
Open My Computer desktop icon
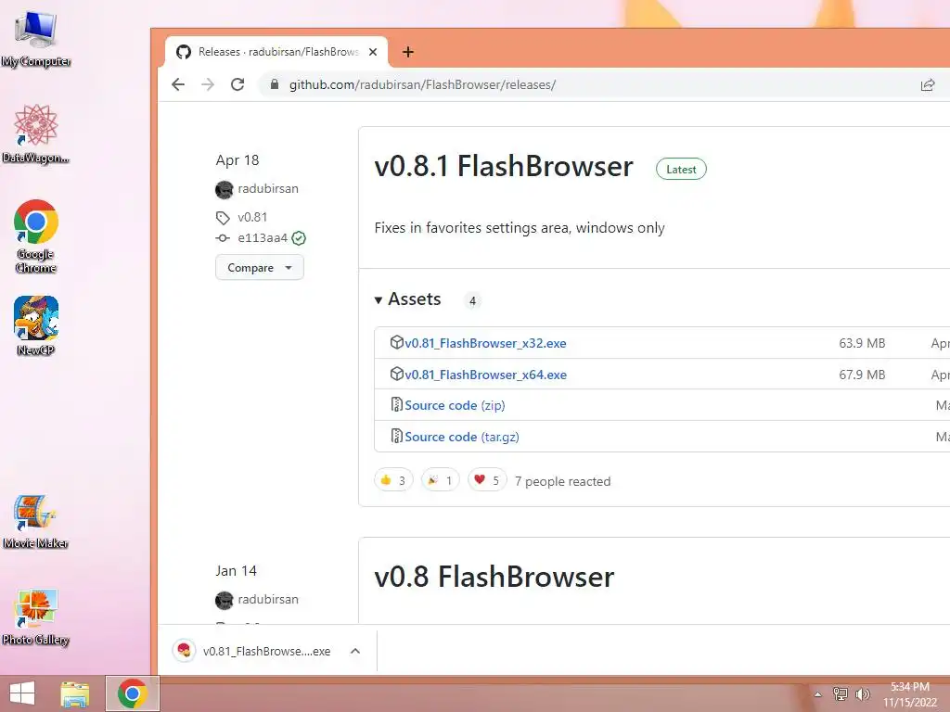[x=36, y=37]
